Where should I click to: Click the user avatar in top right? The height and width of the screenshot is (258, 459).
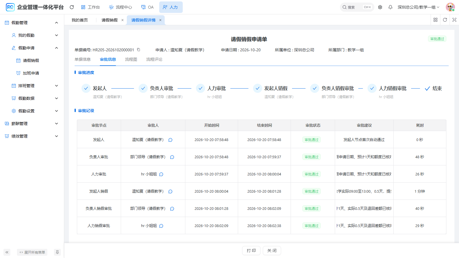[450, 7]
